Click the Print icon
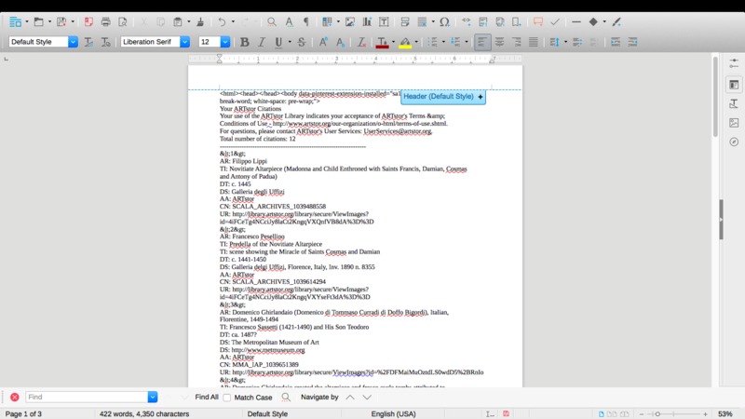Screen dimensions: 745x419 coord(105,21)
